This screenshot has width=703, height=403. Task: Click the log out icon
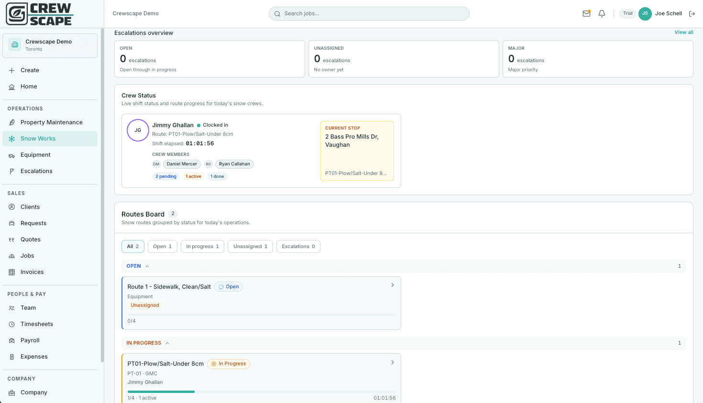point(692,14)
